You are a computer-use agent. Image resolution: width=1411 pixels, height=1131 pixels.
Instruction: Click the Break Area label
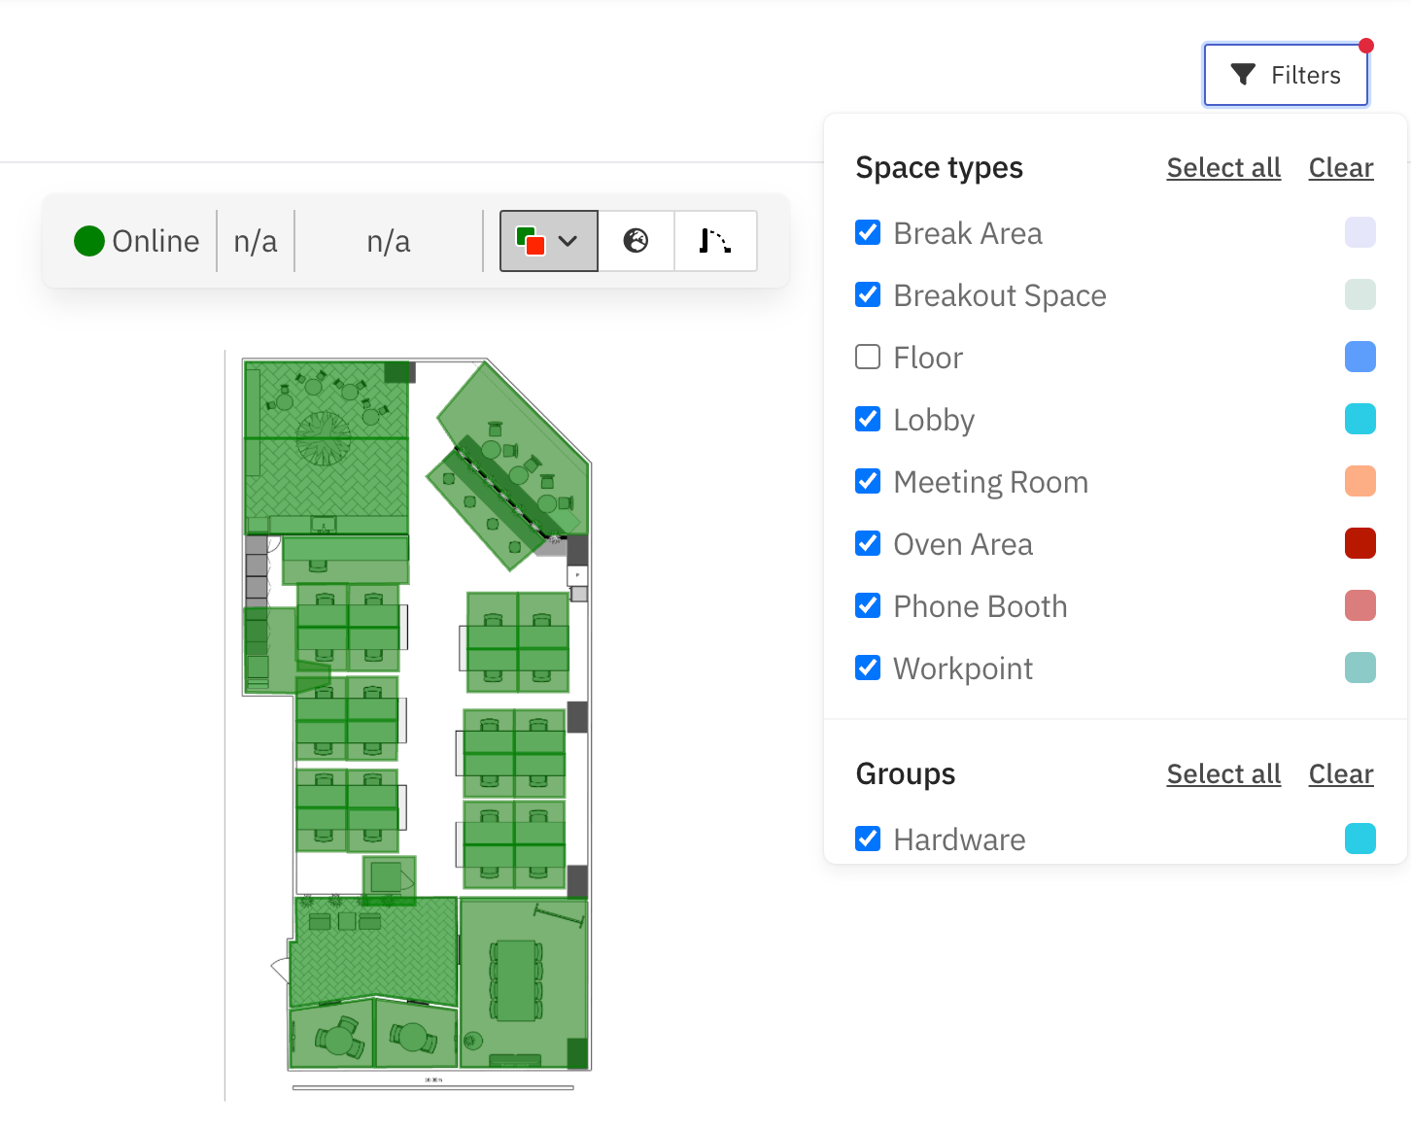pos(968,233)
